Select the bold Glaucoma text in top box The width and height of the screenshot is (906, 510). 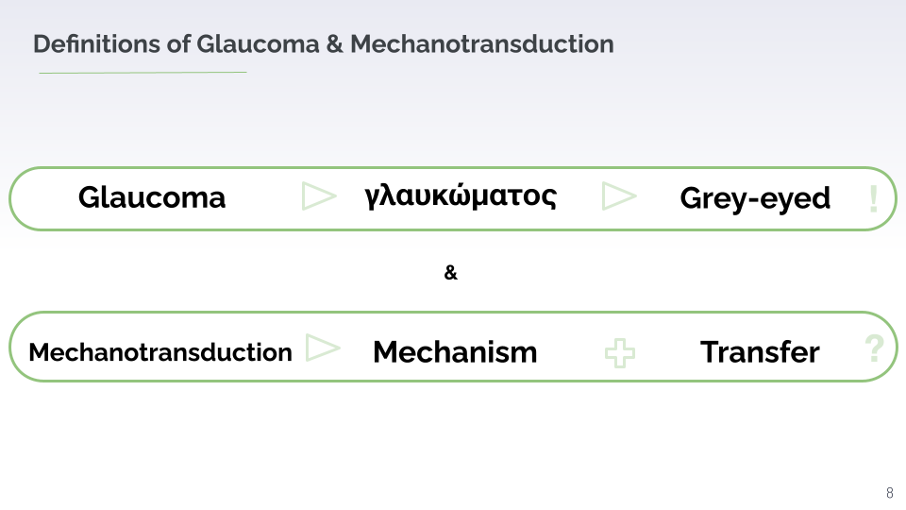click(x=152, y=197)
